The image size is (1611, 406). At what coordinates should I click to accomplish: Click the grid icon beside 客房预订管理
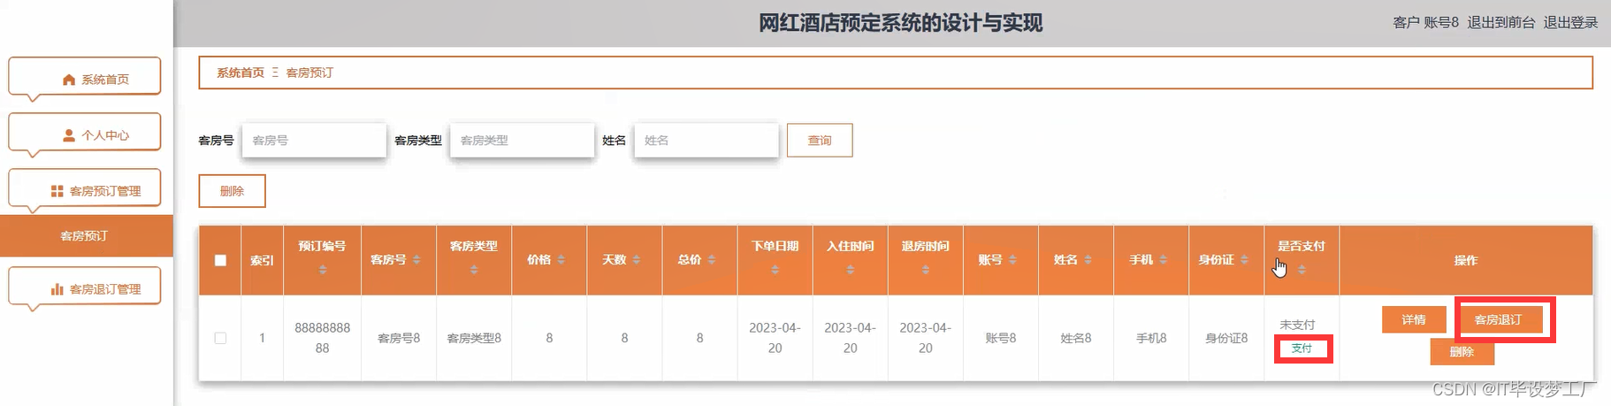(57, 191)
